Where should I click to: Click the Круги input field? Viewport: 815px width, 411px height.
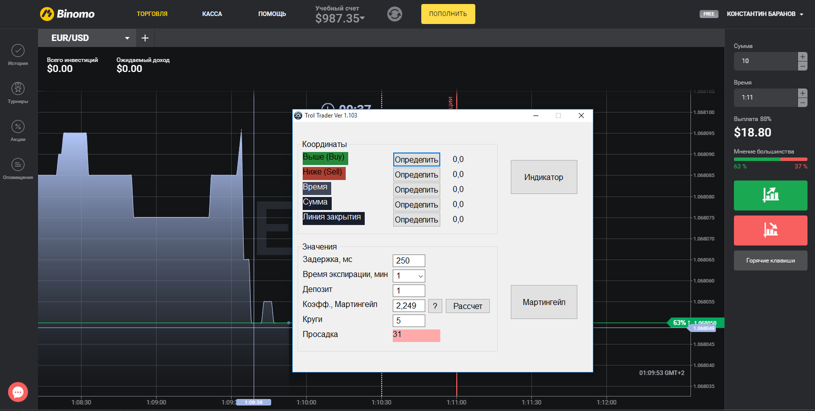(409, 321)
